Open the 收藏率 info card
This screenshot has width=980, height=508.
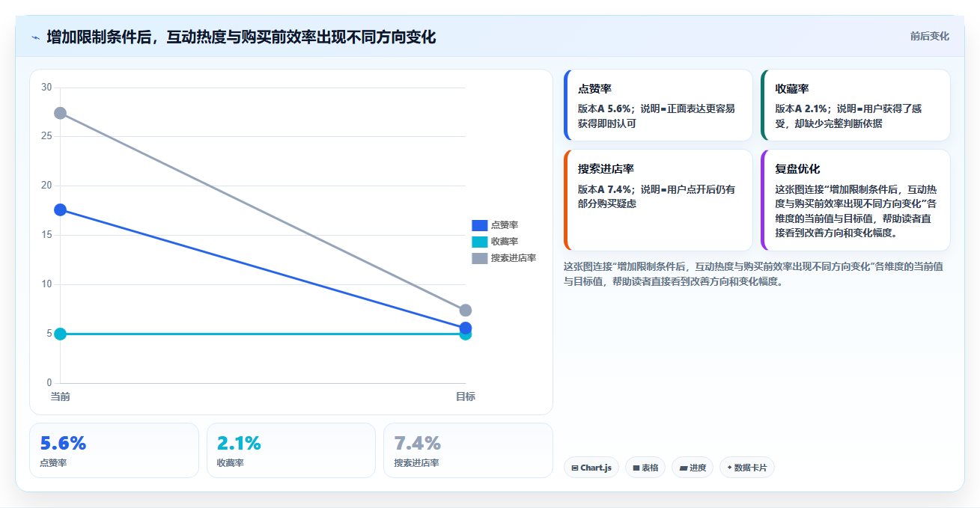point(855,105)
